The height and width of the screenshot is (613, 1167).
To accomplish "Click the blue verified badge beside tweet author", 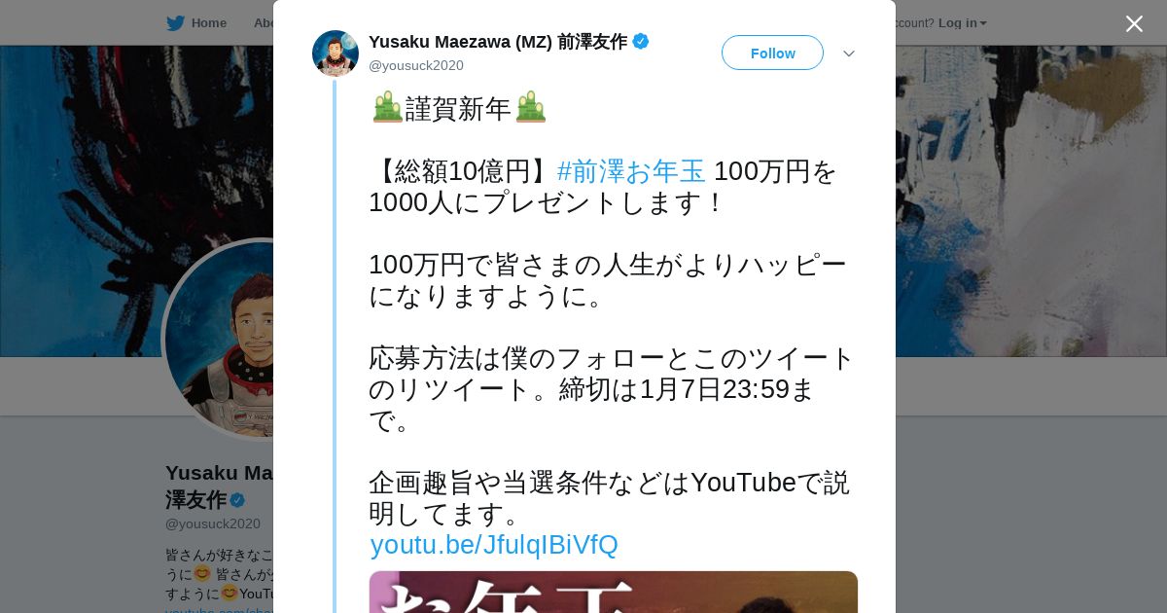I will pos(641,41).
